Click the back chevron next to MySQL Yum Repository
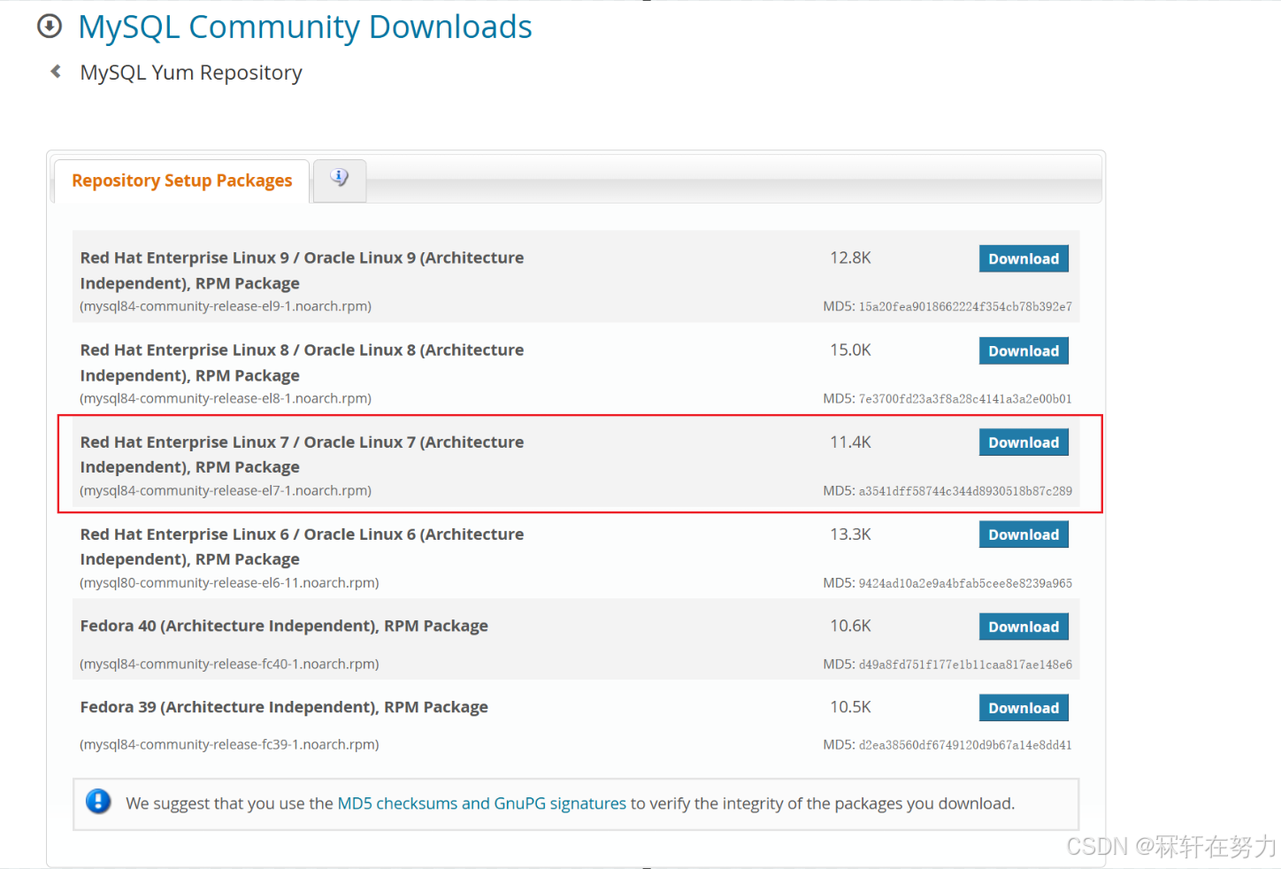1281x869 pixels. pos(56,72)
